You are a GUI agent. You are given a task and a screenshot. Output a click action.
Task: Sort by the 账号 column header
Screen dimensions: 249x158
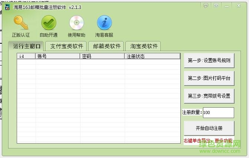point(58,56)
